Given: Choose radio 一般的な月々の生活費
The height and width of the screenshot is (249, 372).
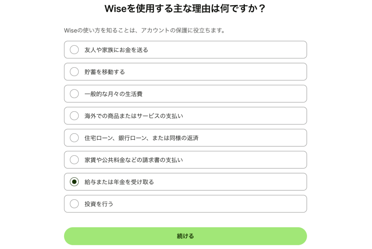Looking at the screenshot, I should coord(74,94).
